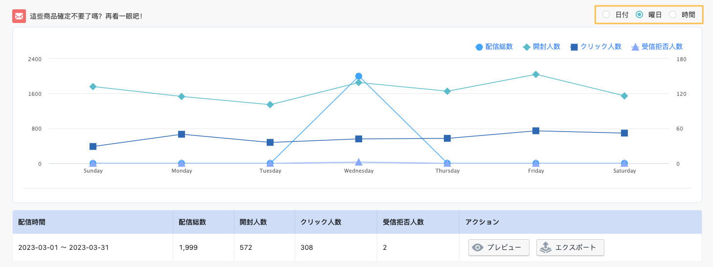The width and height of the screenshot is (713, 267).
Task: Click the アクション column header
Action: tap(580, 222)
